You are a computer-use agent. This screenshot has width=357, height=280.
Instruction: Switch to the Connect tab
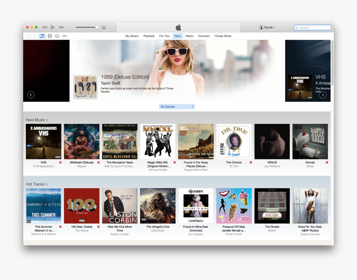pos(204,36)
